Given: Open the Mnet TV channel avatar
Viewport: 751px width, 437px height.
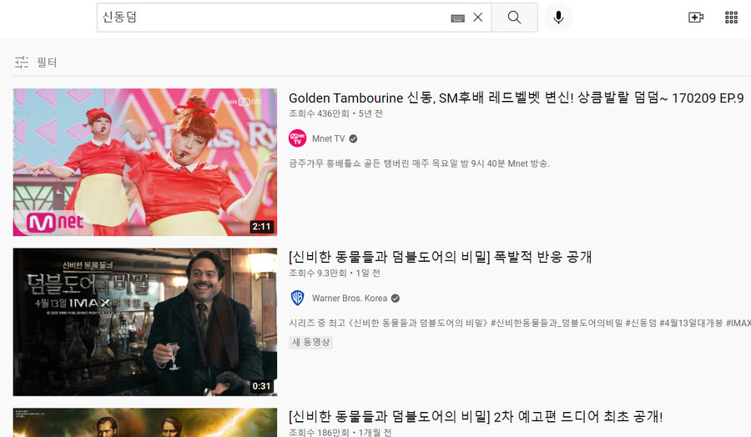Looking at the screenshot, I should 297,138.
